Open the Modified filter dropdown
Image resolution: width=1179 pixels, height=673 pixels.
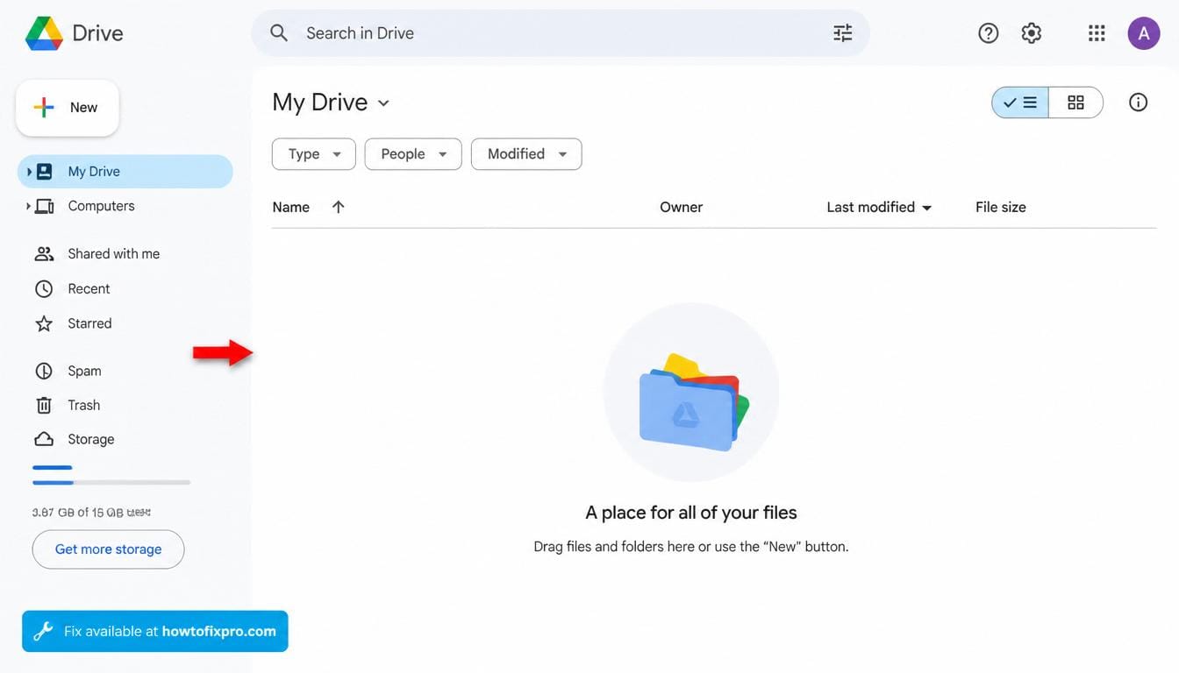tap(526, 154)
